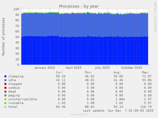Click uninterruptible average value 1.80m
The image size is (158, 118).
point(120,99)
